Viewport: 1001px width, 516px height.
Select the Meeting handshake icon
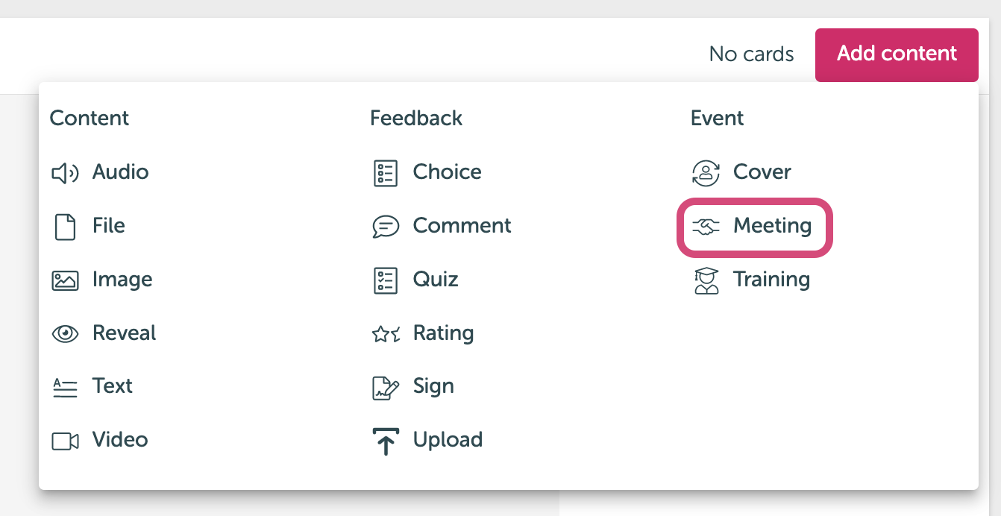click(x=706, y=227)
